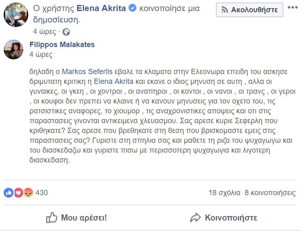The image size is (305, 232).
Task: Click Elena Akrita's profile picture
Action: tap(16, 15)
